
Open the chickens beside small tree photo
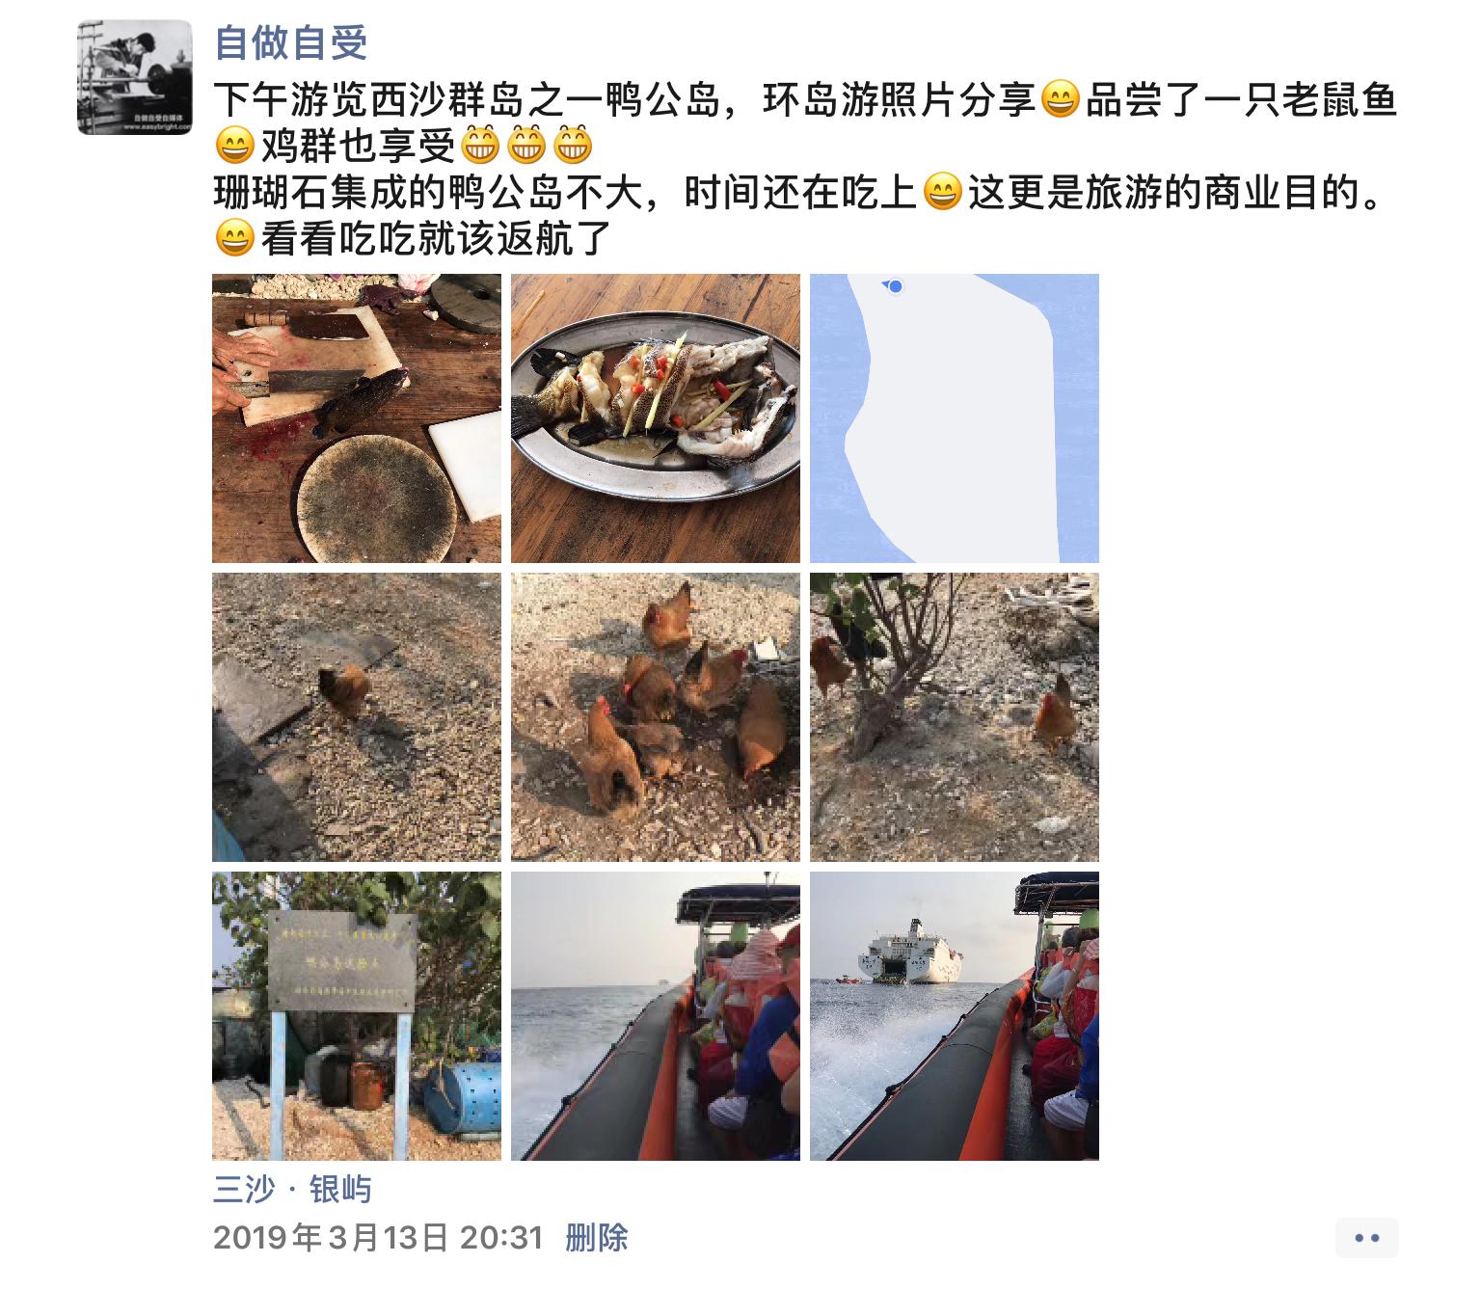955,717
